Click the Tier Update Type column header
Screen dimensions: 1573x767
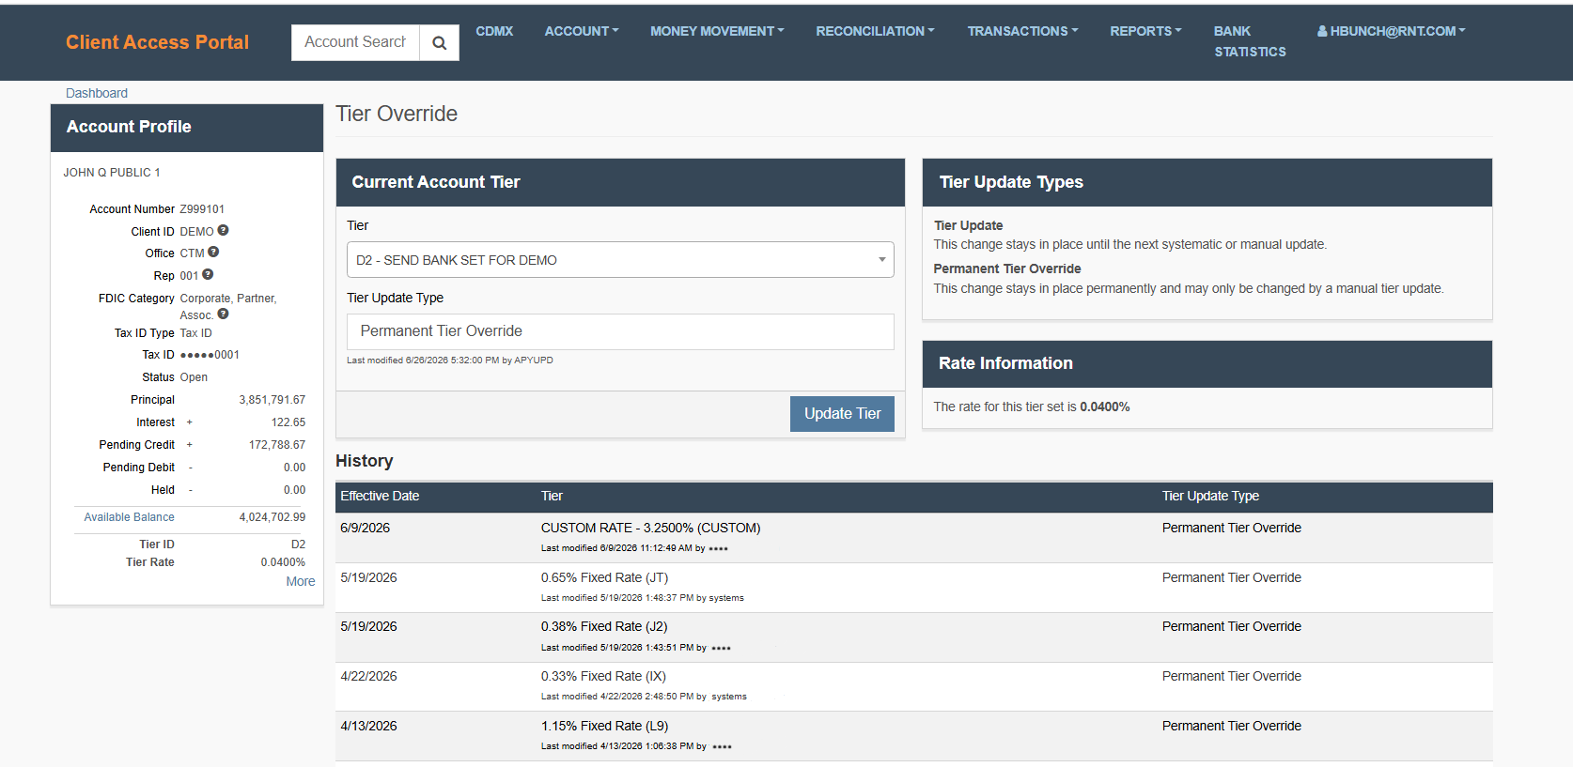(1210, 496)
